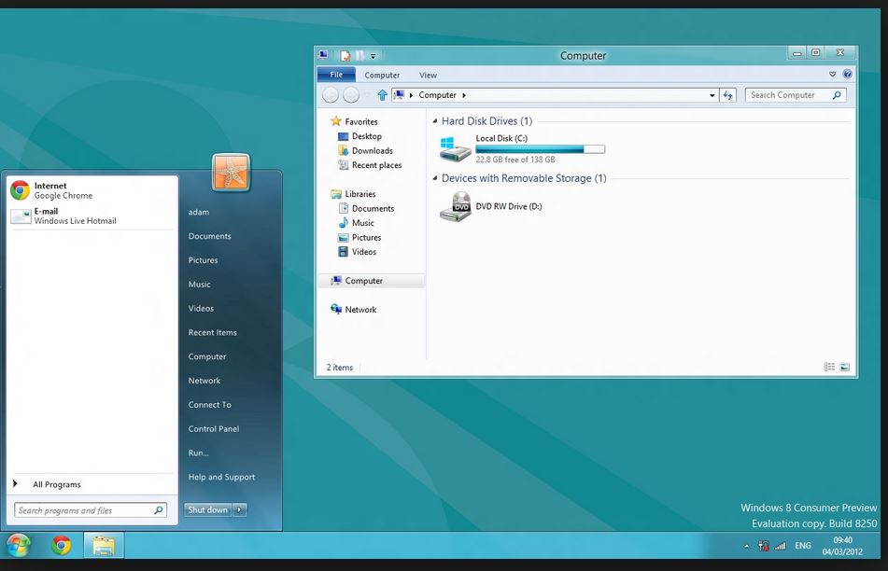
Task: Open Music from the start menu
Action: pos(199,284)
